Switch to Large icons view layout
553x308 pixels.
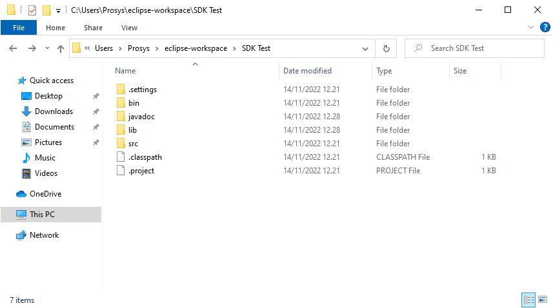(542, 300)
